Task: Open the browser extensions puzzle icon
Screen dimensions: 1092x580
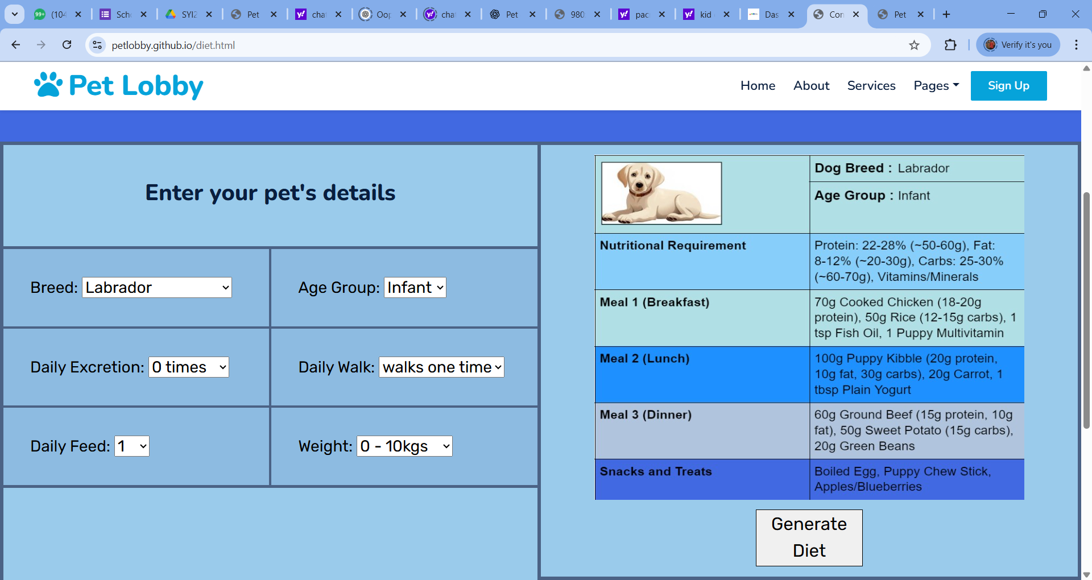Action: coord(951,45)
